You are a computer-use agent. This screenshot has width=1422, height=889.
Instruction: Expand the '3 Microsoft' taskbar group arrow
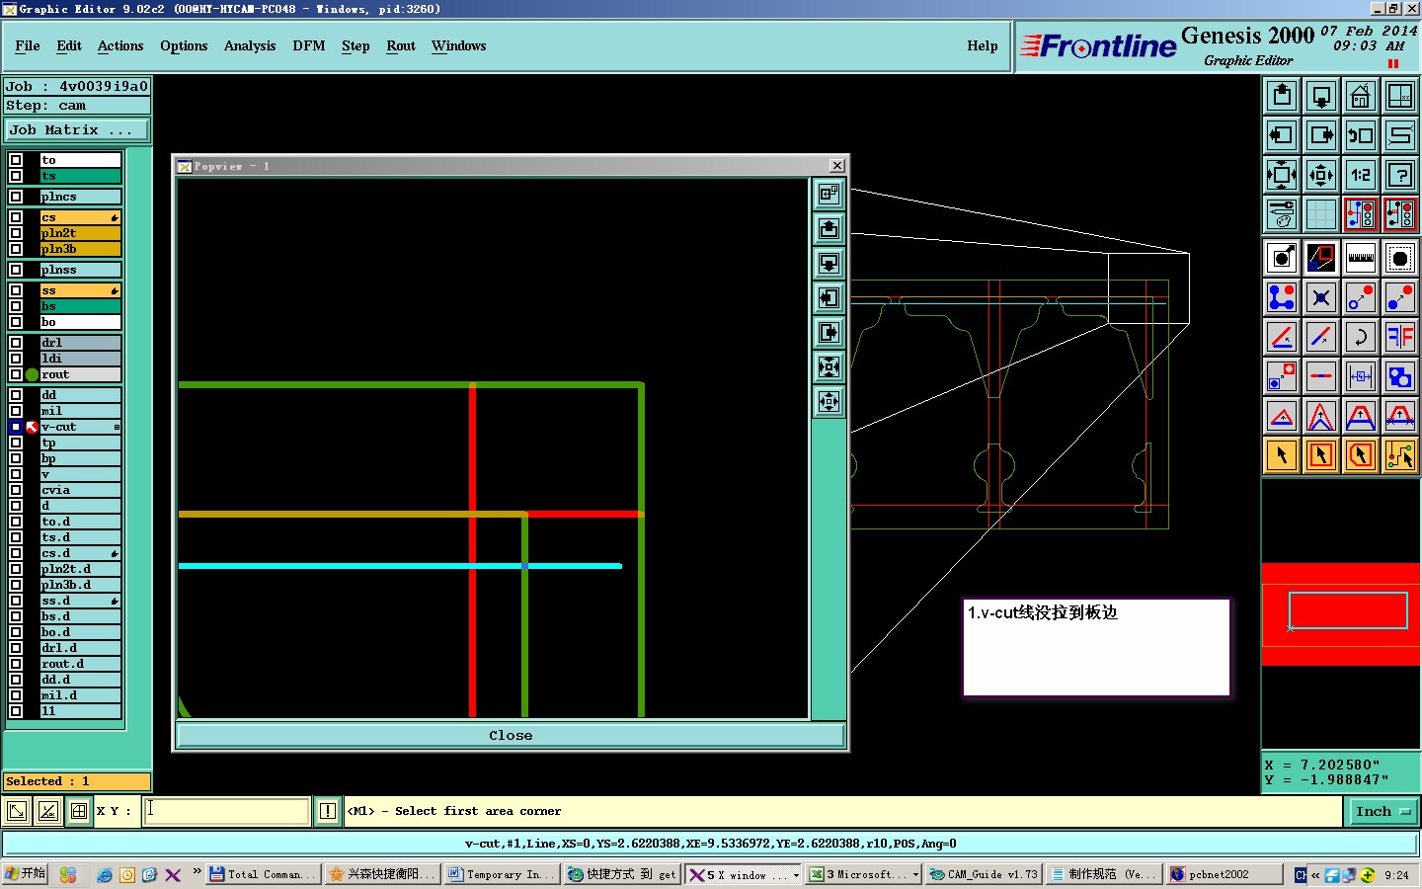pyautogui.click(x=915, y=875)
